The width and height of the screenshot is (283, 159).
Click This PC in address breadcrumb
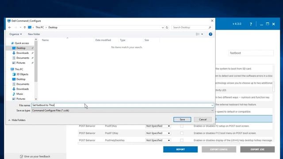click(39, 27)
